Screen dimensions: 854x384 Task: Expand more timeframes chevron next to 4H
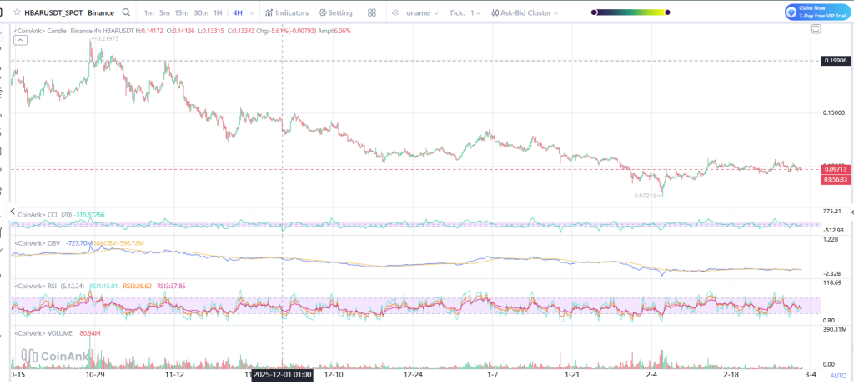tap(254, 12)
